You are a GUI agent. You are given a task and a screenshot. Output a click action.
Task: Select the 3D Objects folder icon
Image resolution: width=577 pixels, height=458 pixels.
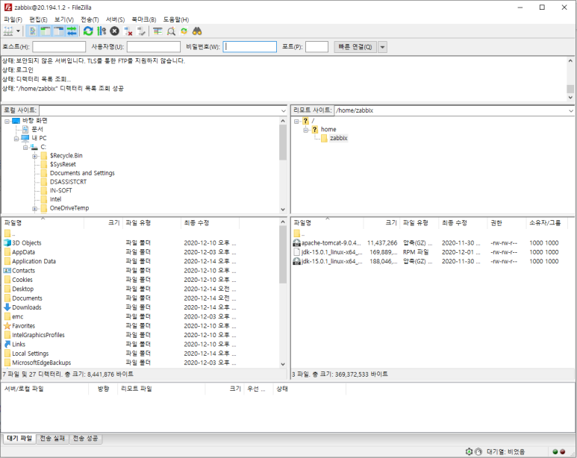tap(7, 242)
